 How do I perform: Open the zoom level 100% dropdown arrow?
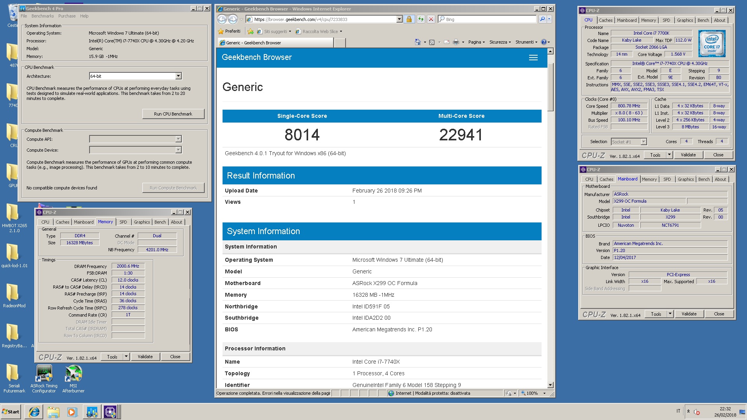point(544,393)
